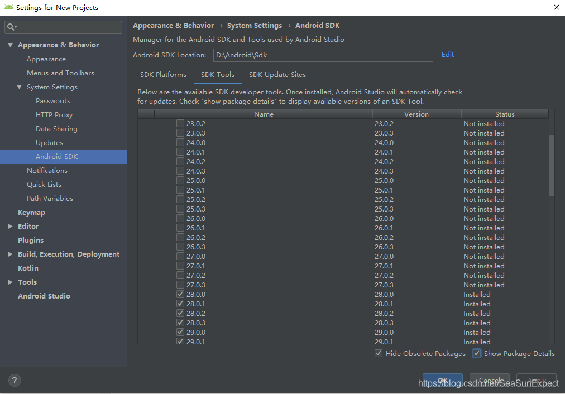Open the Plugins settings page
Viewport: 565px width, 394px height.
(31, 240)
